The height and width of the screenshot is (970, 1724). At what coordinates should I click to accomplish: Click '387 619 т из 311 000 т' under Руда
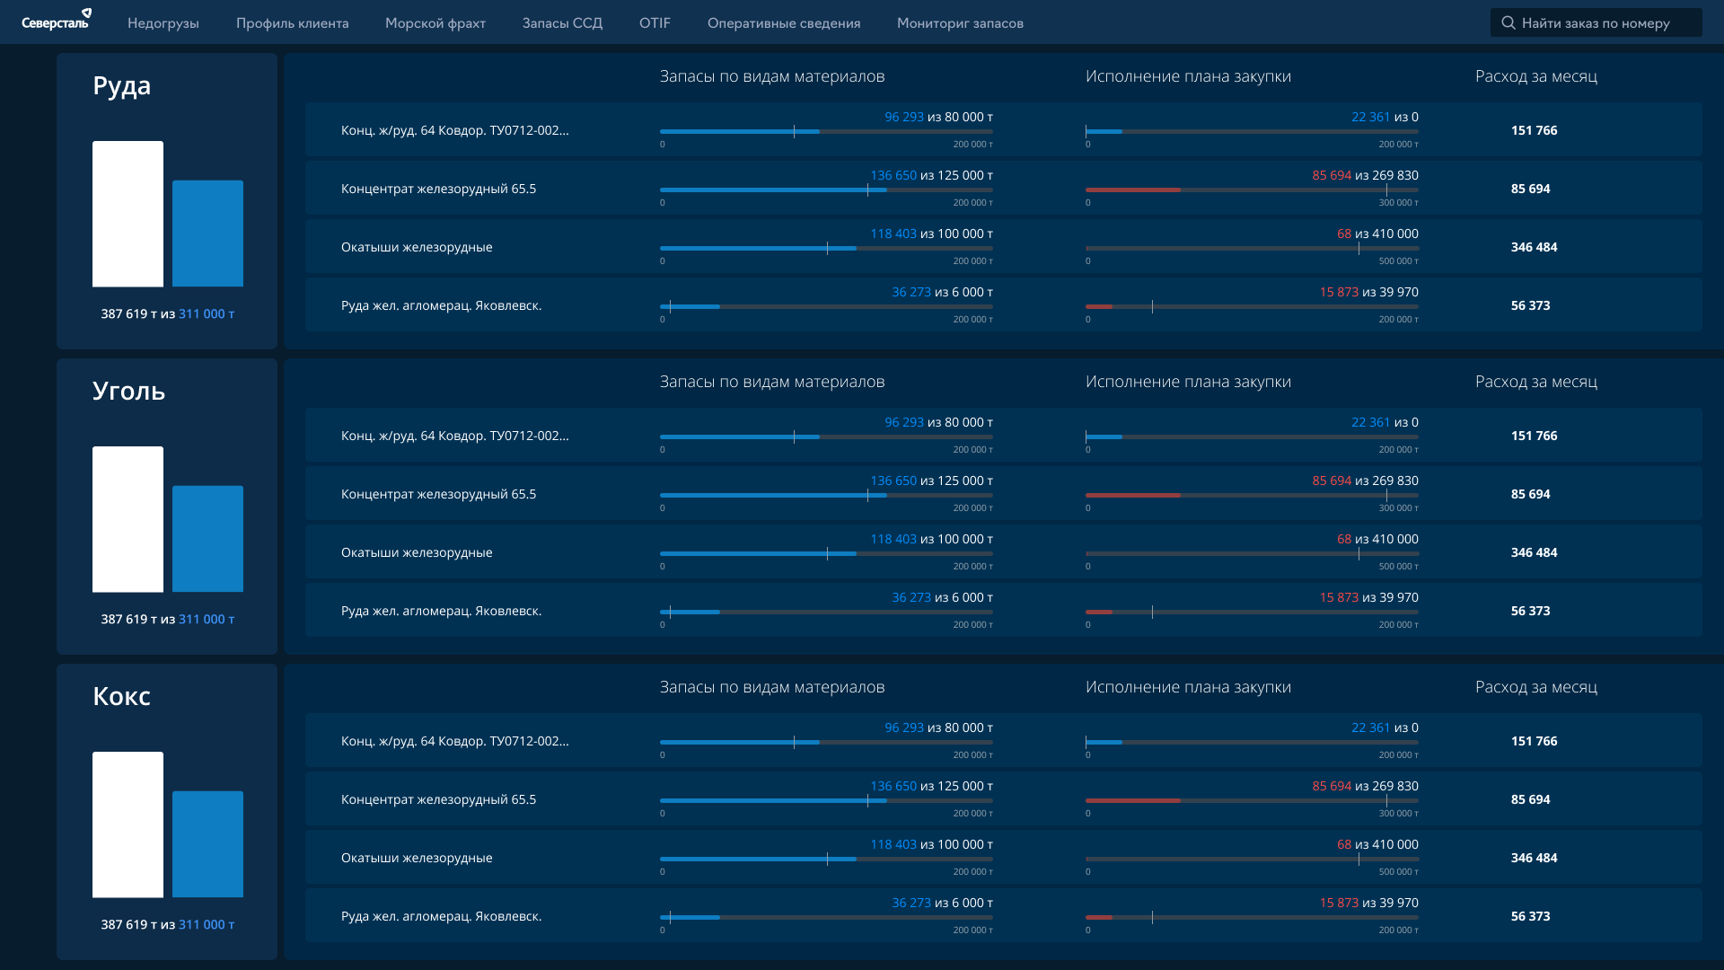click(x=168, y=314)
